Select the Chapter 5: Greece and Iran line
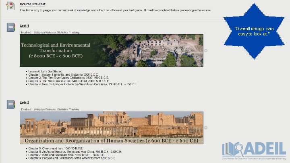This screenshot has width=290, height=163. click(56, 149)
